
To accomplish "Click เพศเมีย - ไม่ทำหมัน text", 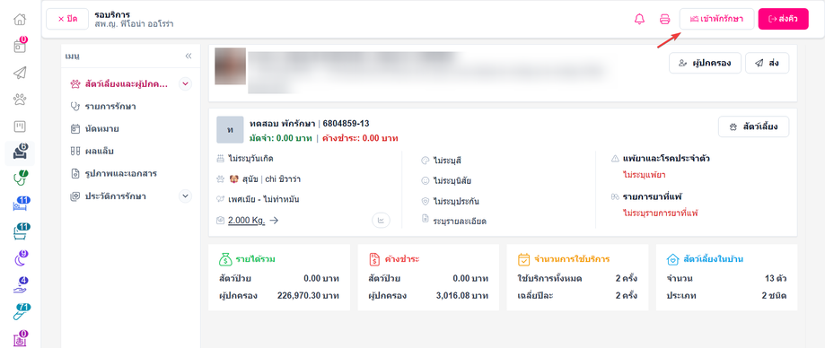I will [264, 199].
